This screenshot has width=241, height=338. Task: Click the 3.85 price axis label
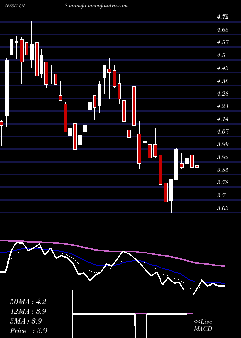223,170
